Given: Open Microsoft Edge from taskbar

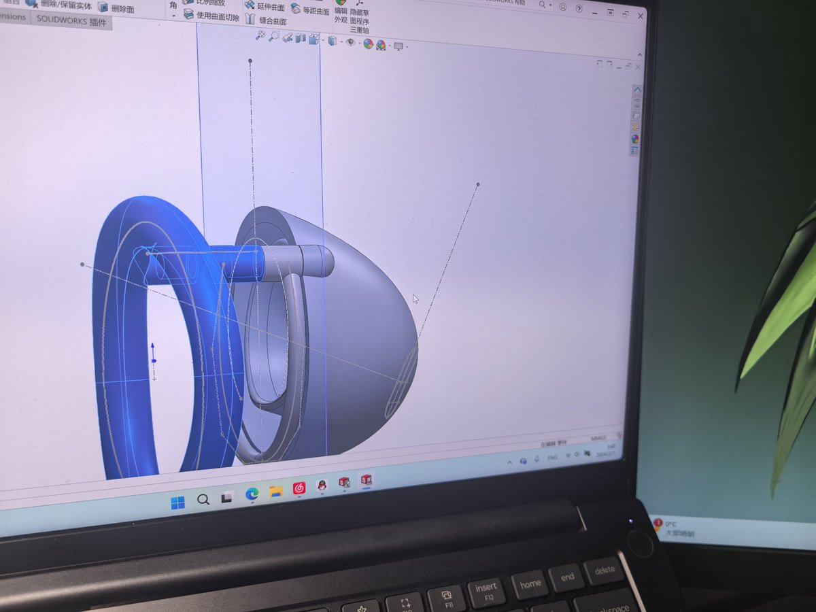Looking at the screenshot, I should 252,494.
